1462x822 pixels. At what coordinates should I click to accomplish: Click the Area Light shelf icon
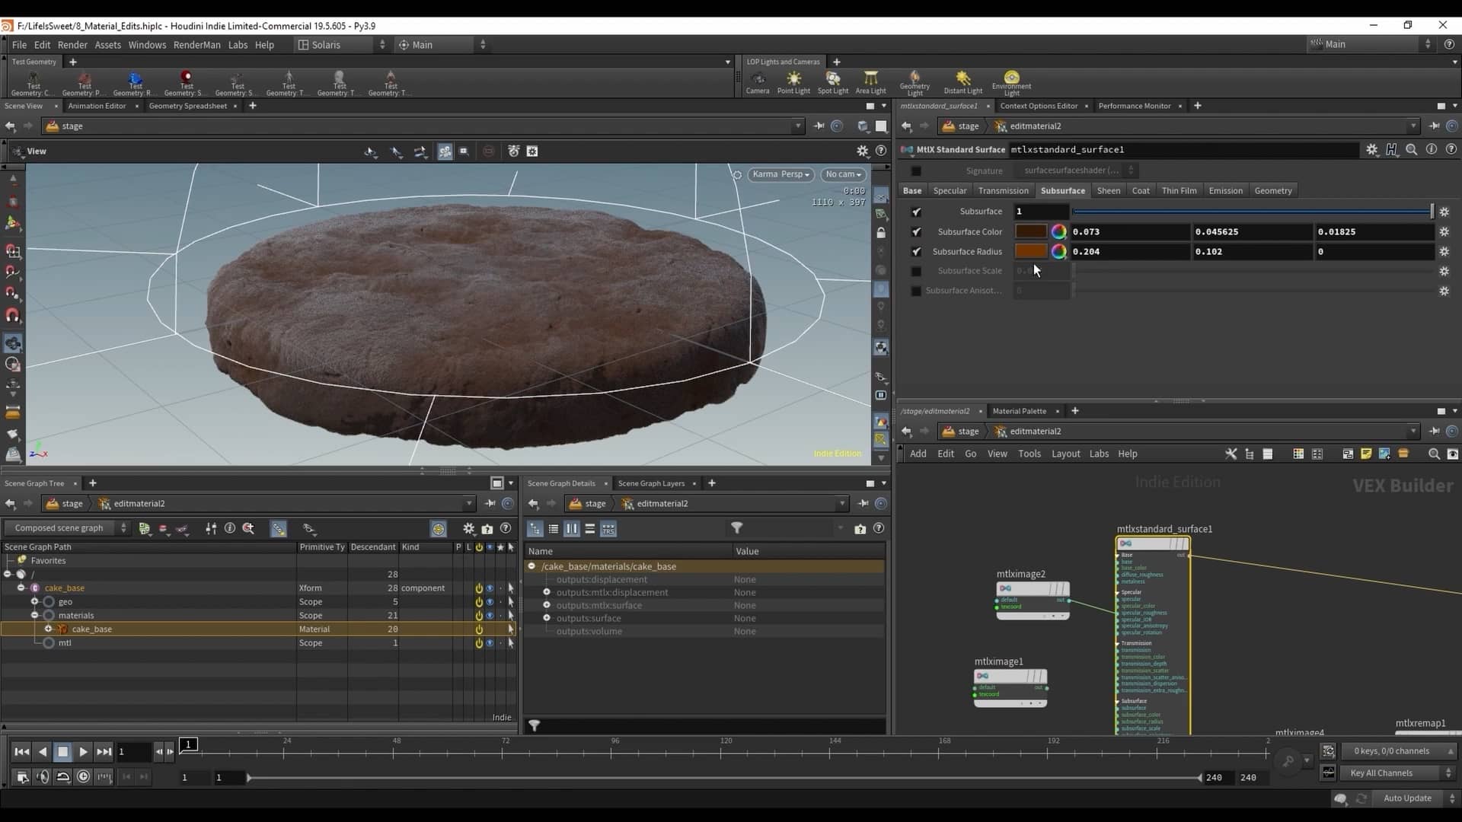coord(871,81)
